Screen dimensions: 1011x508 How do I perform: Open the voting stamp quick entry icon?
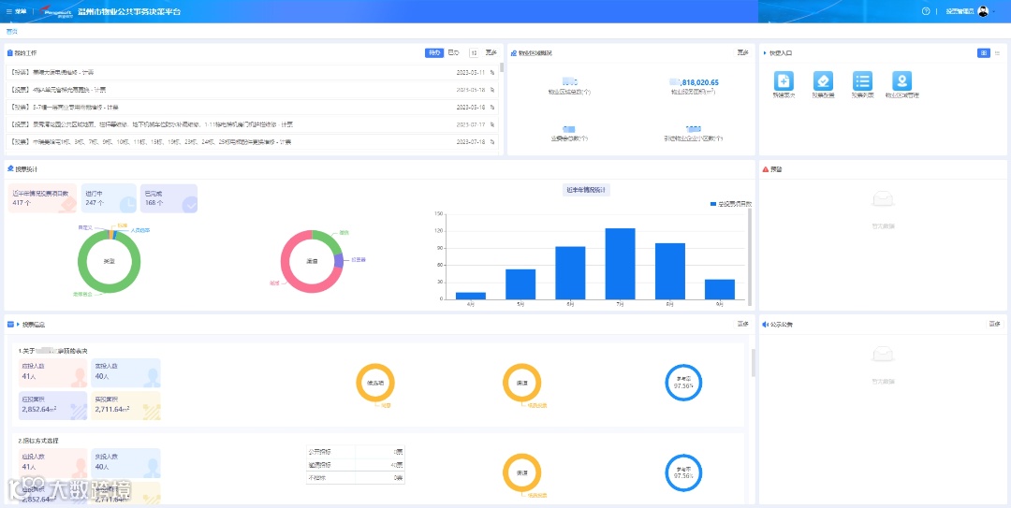point(824,81)
